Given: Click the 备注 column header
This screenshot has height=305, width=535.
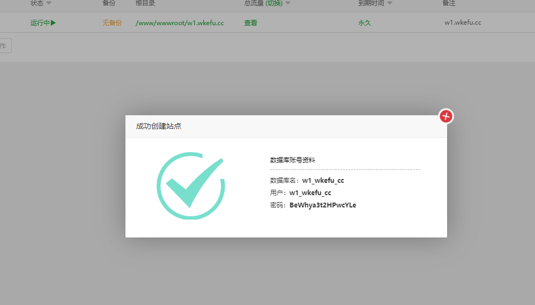Looking at the screenshot, I should 449,3.
